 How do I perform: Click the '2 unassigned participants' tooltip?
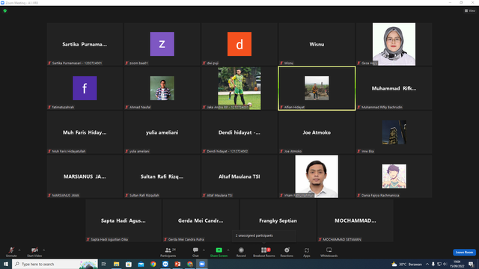(264, 236)
